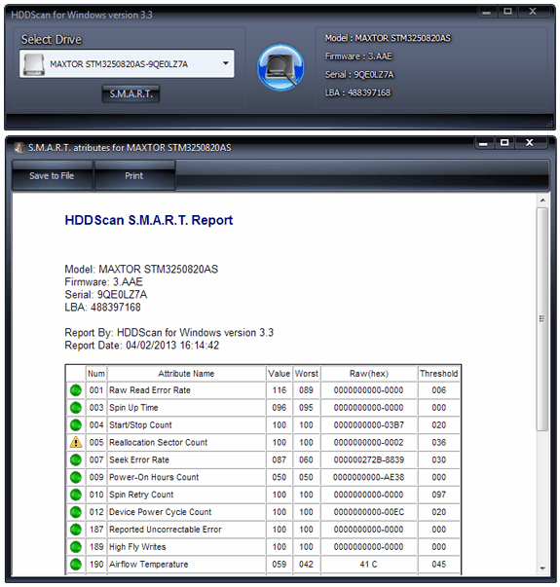
Task: Click green status icon for Power-On Hours Count
Action: 76,477
